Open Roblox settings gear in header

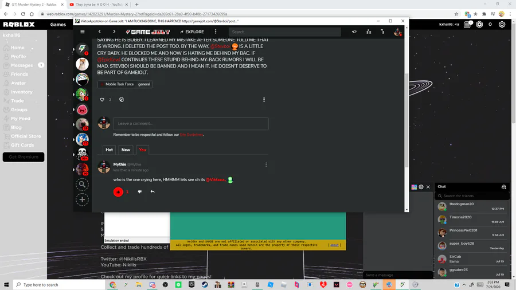click(502, 24)
